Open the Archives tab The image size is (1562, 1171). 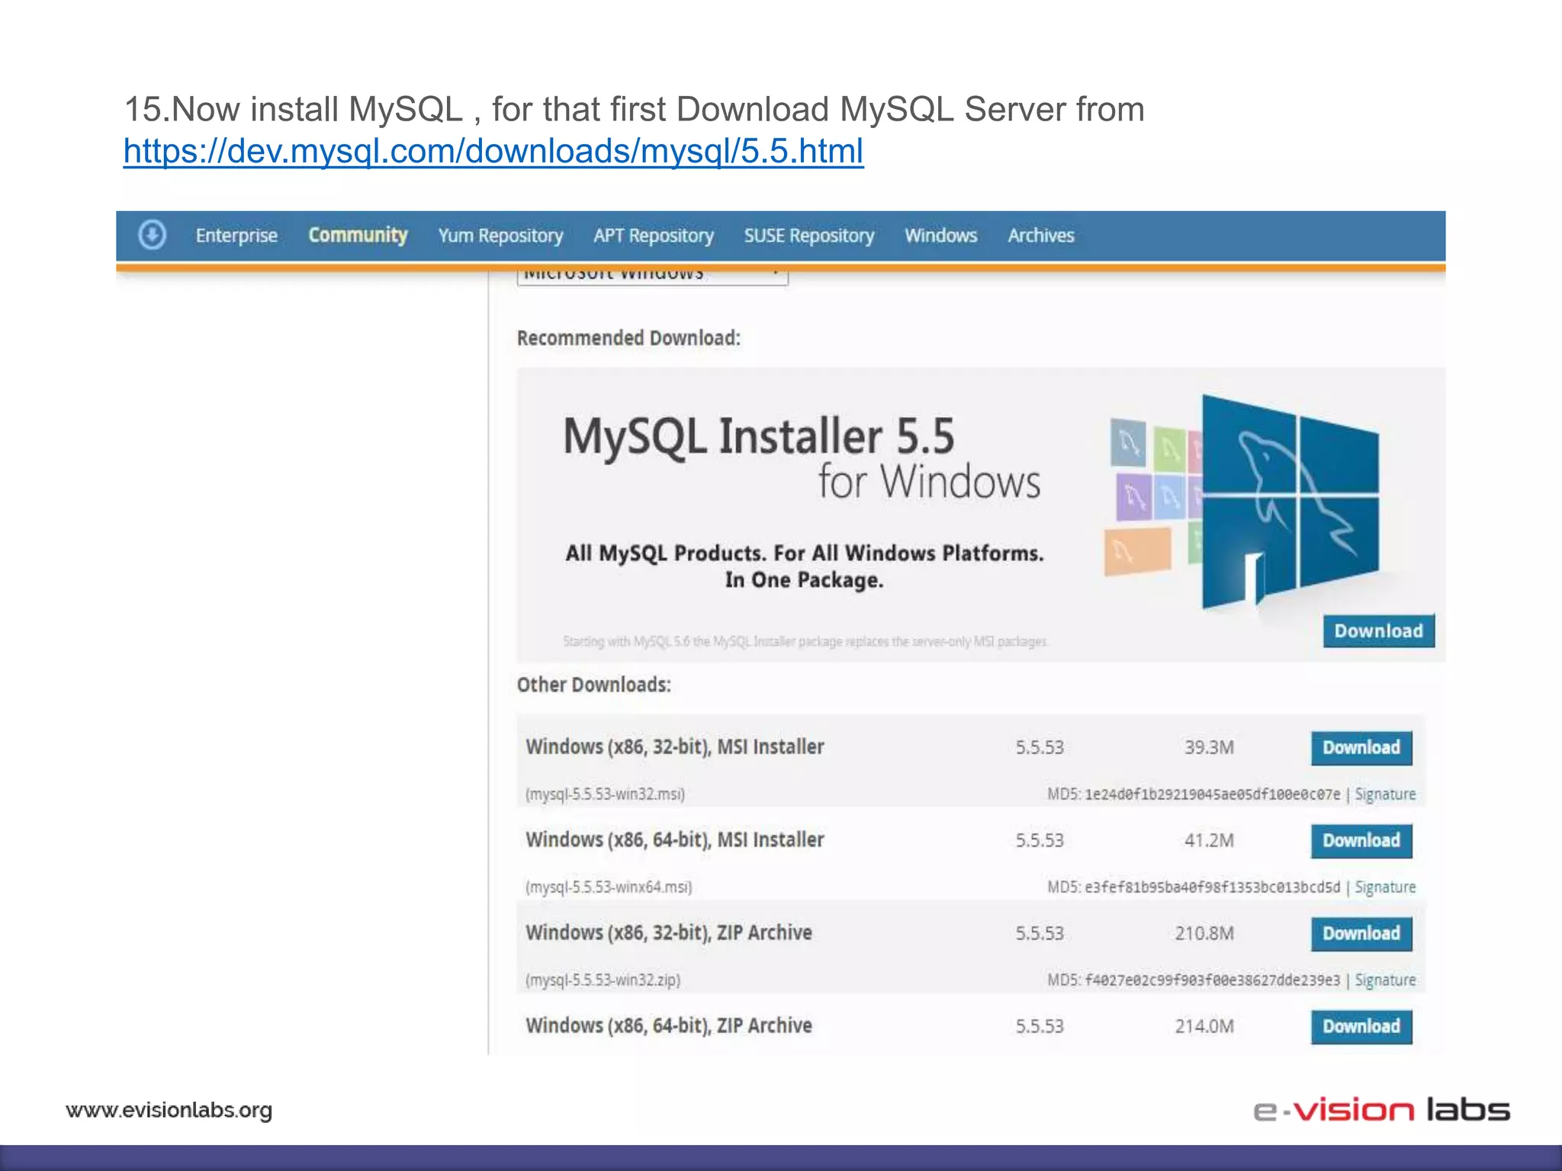click(x=1041, y=236)
